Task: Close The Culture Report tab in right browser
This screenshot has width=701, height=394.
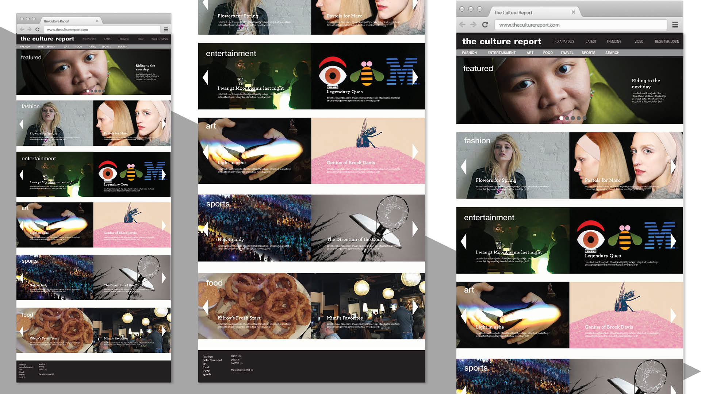Action: (x=573, y=12)
